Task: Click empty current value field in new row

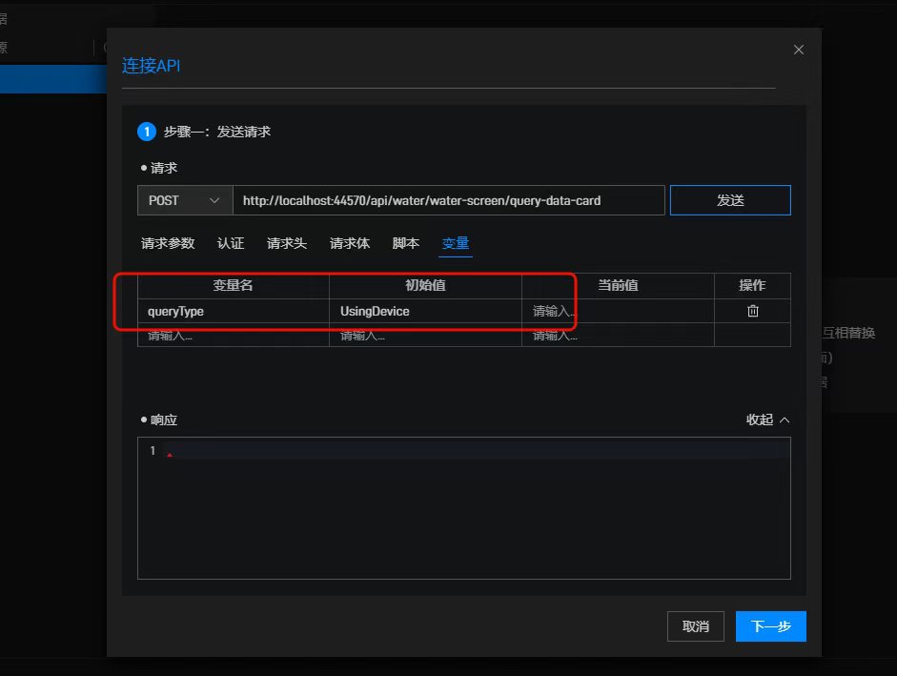Action: click(x=618, y=336)
